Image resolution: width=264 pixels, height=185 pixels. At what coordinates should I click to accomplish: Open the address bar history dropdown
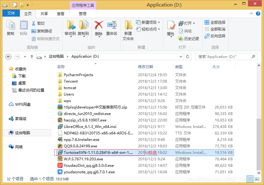pos(181,57)
